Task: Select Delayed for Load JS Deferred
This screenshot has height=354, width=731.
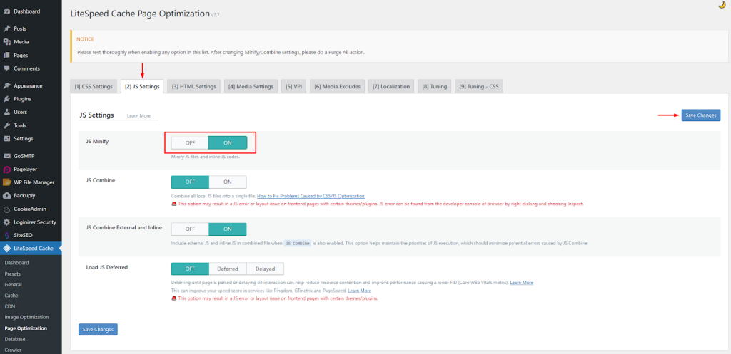Action: (265, 269)
